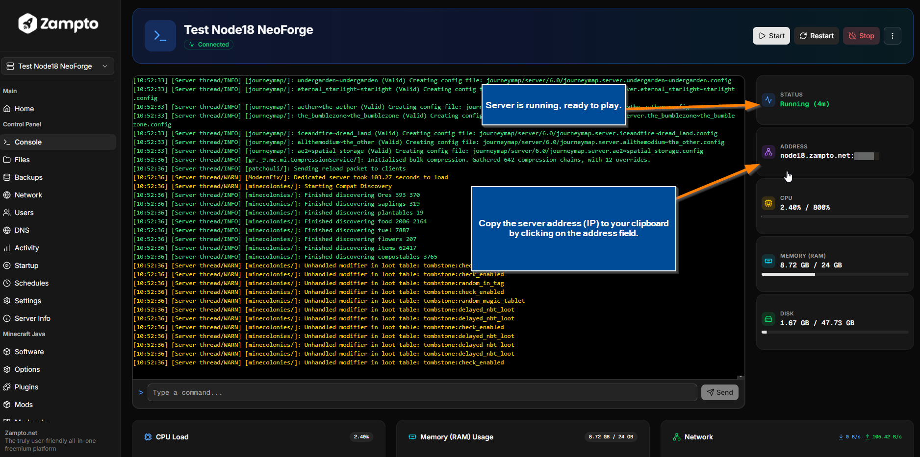920x457 pixels.
Task: Click the Memory (RAM) Usage panel icon
Action: pyautogui.click(x=412, y=437)
